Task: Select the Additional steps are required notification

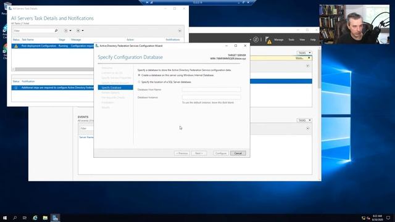Action: tap(52, 88)
